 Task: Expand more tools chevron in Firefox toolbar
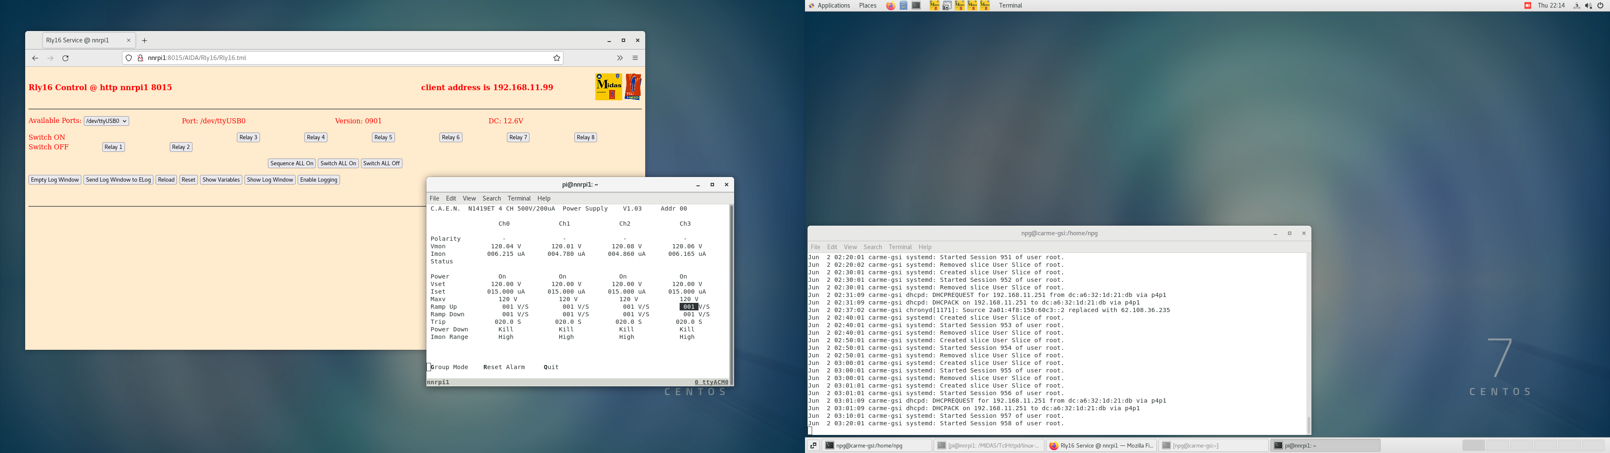[x=619, y=58]
